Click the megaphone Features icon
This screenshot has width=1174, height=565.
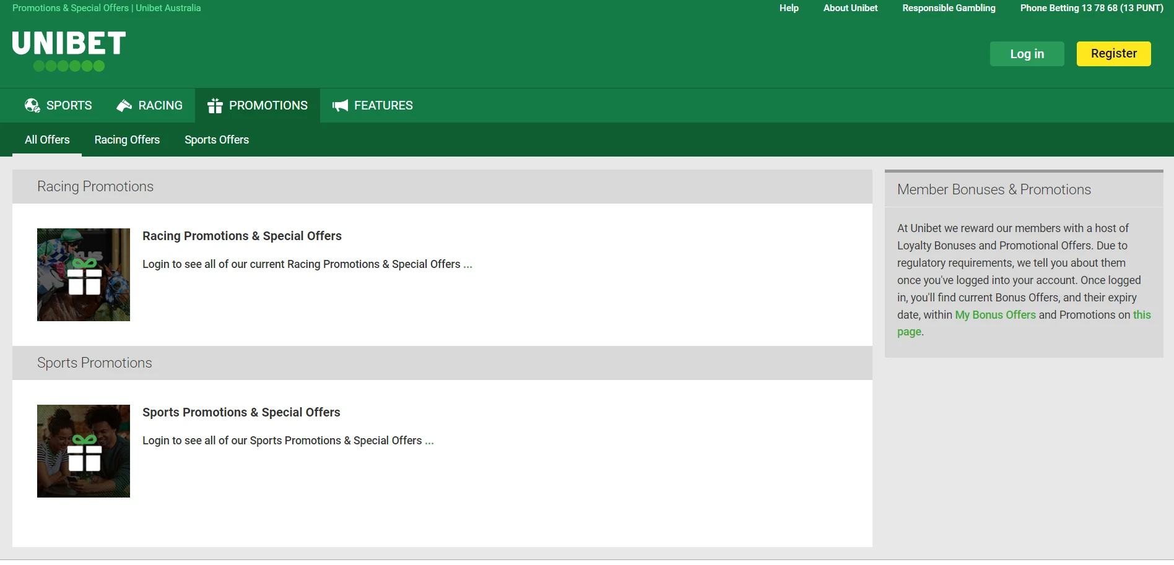coord(340,106)
